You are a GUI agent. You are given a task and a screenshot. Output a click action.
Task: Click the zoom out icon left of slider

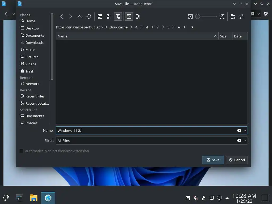click(190, 16)
